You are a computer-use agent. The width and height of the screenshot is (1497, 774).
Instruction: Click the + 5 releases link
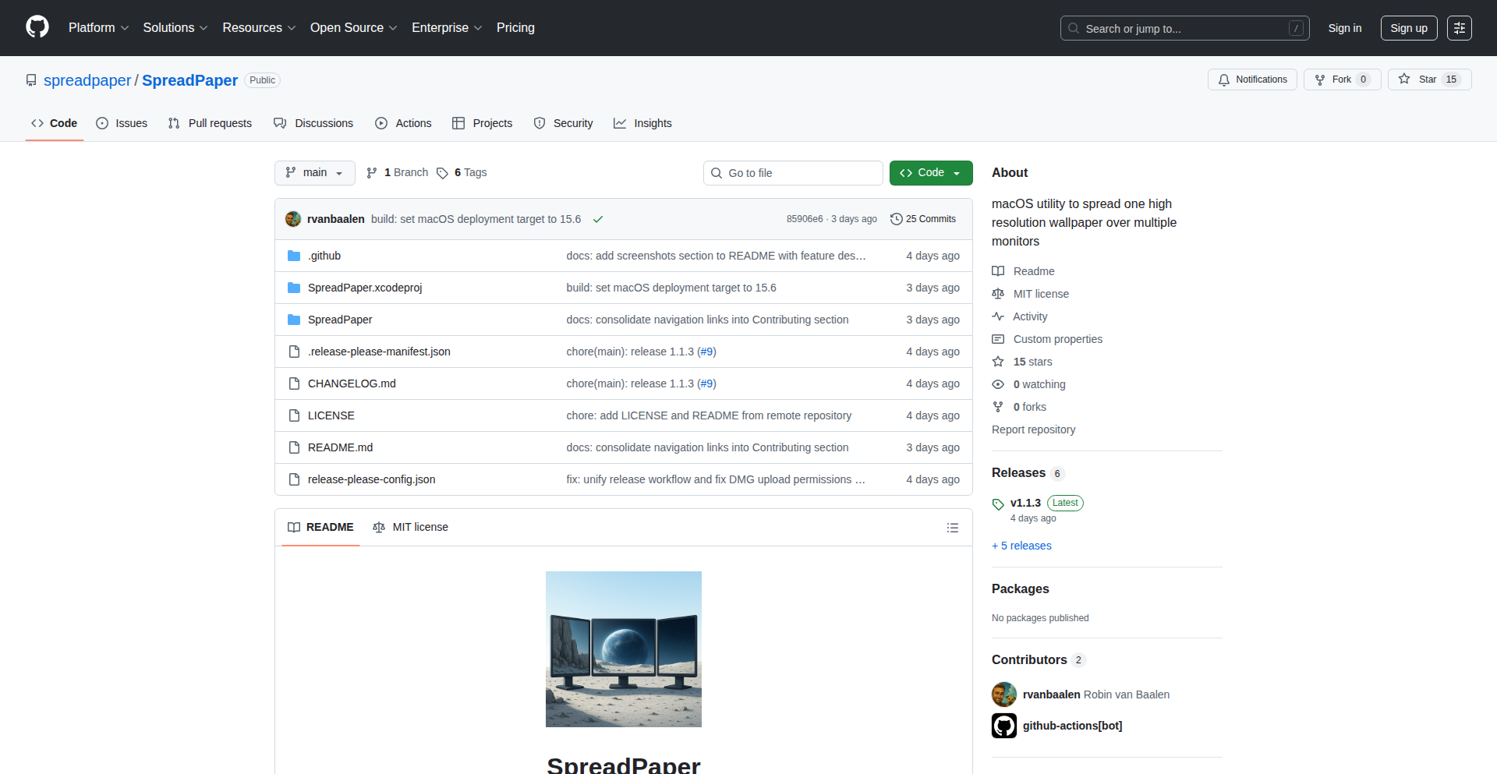[1021, 546]
